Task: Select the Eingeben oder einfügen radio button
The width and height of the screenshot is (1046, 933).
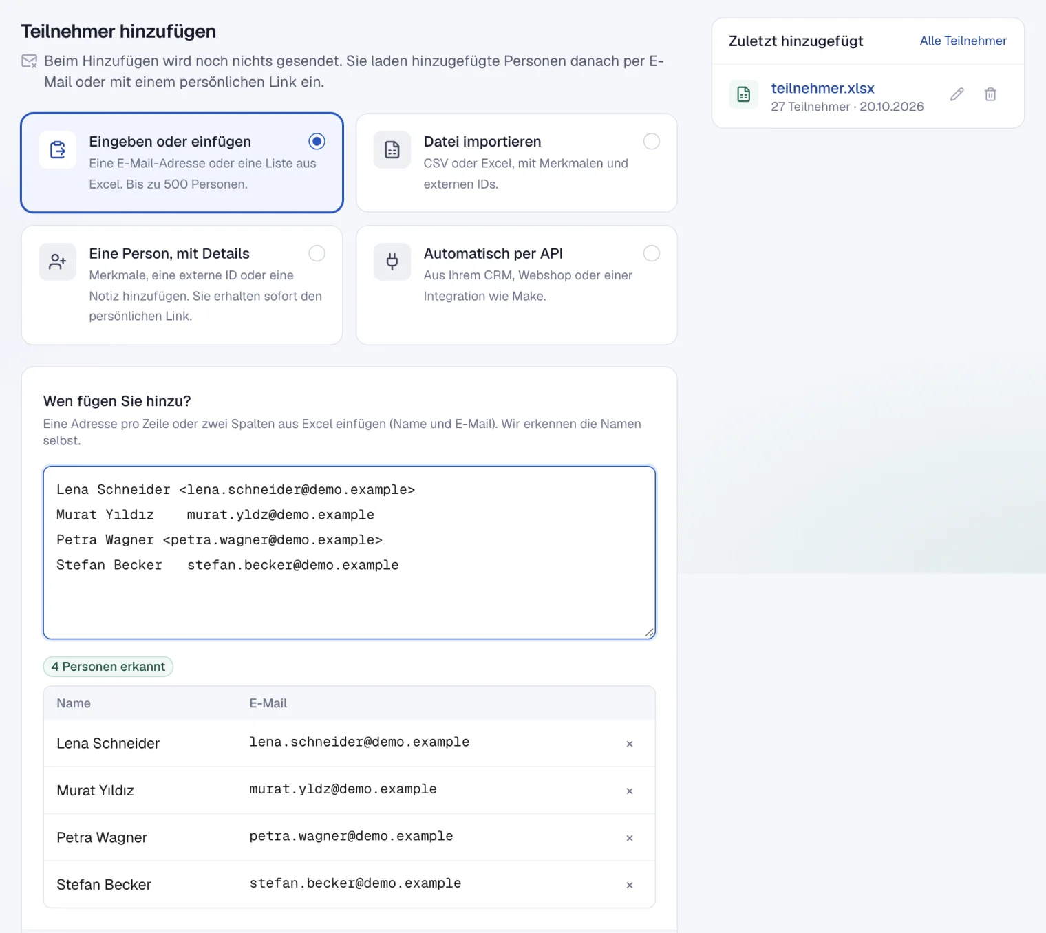Action: pyautogui.click(x=317, y=141)
